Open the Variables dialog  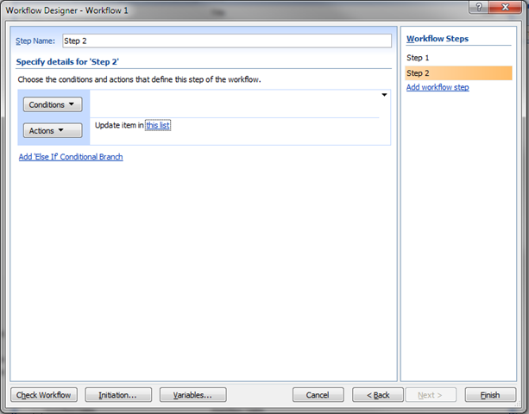pos(192,395)
